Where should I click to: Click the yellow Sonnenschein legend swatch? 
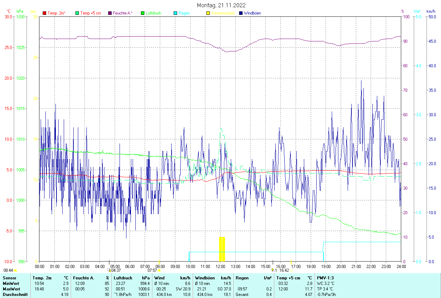point(208,13)
